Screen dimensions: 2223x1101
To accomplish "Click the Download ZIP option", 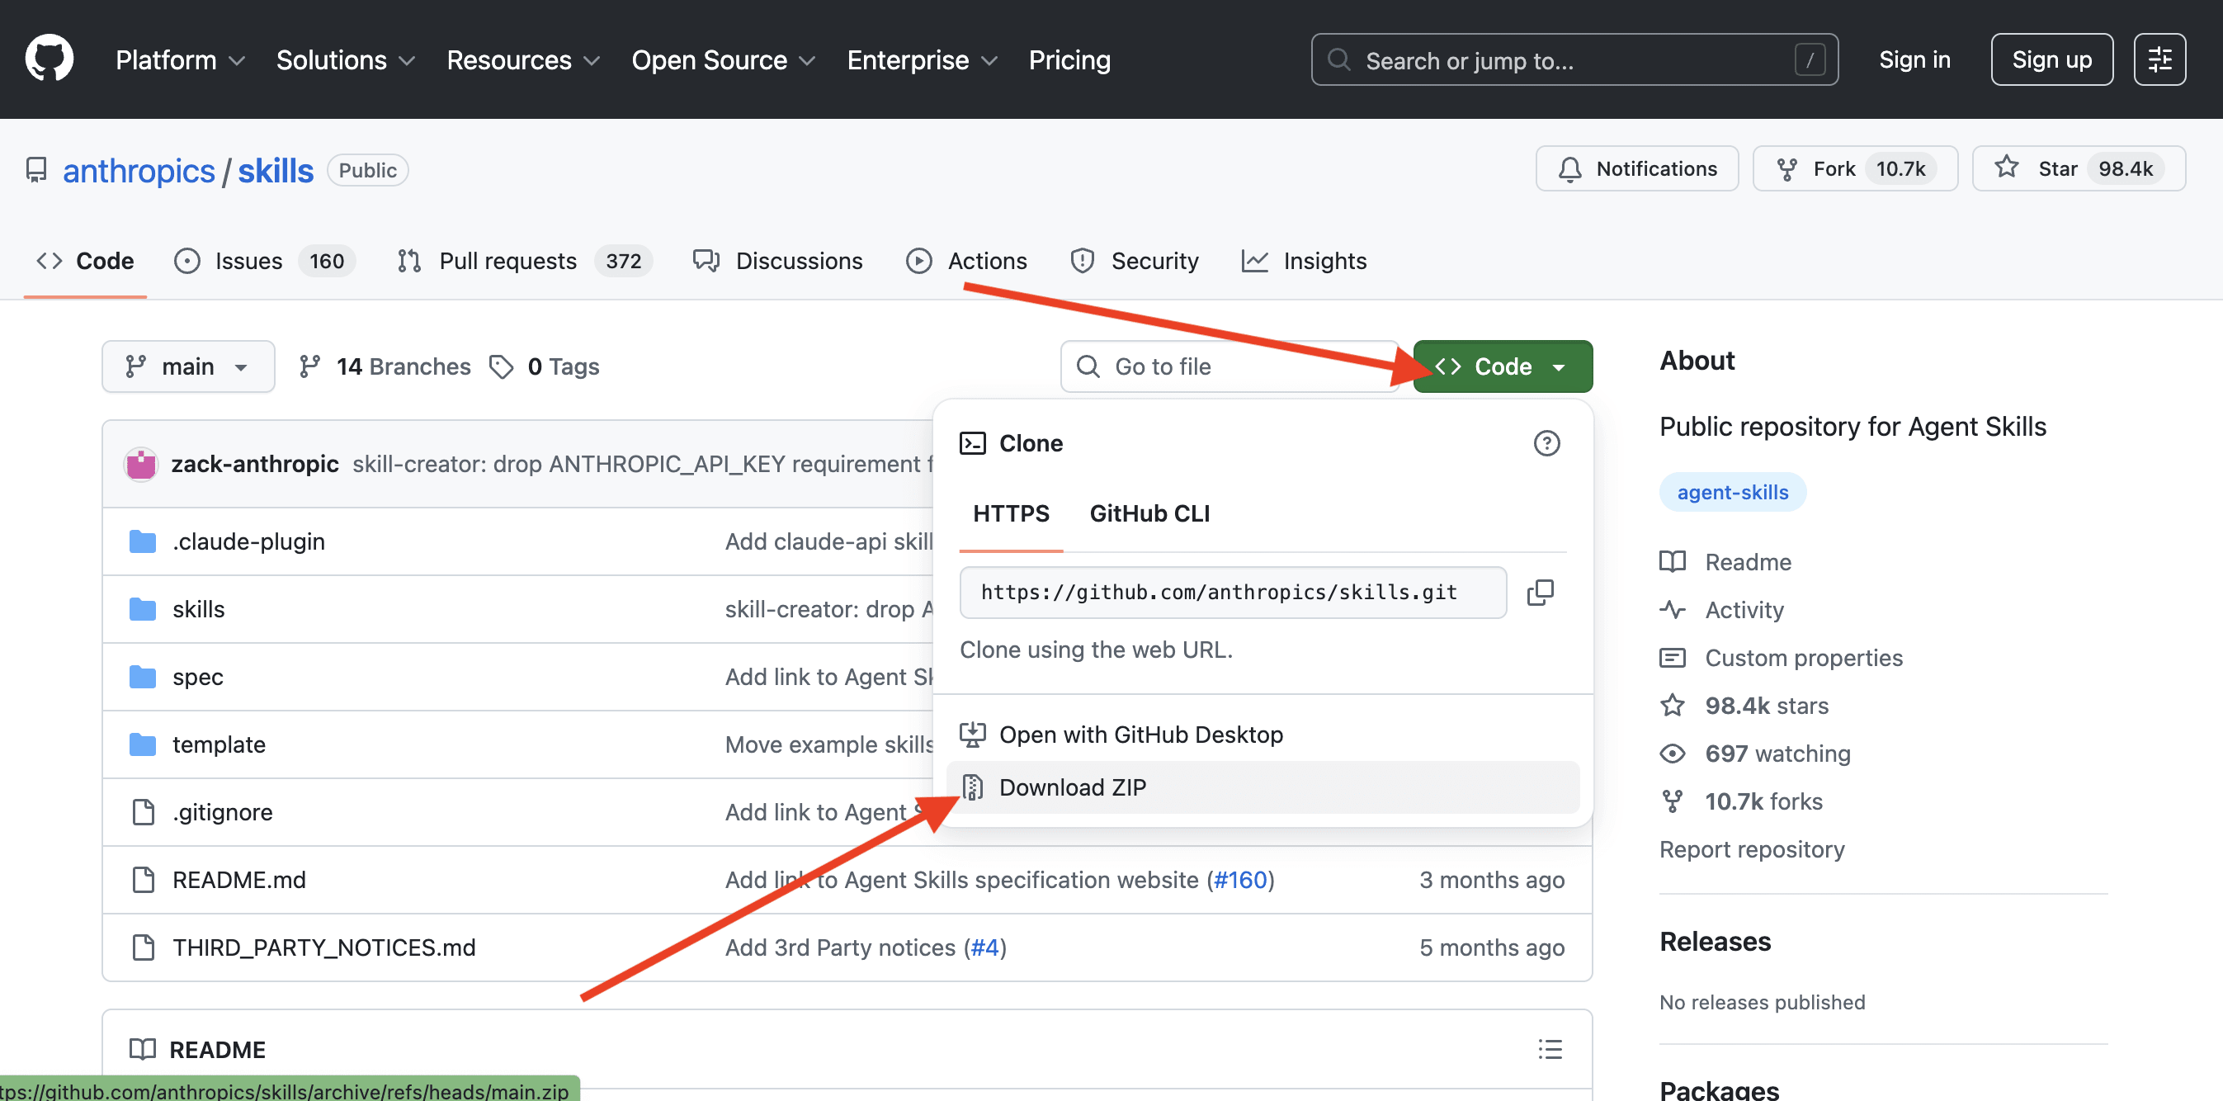I will click(1072, 787).
